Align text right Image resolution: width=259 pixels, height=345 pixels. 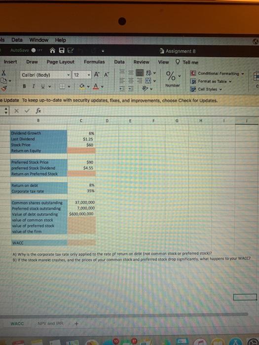pyautogui.click(x=140, y=81)
